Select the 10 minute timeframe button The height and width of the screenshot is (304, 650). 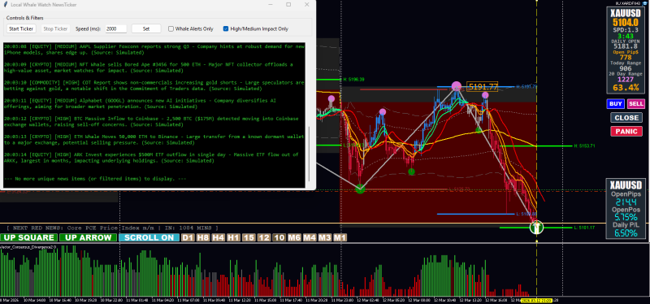(x=279, y=237)
